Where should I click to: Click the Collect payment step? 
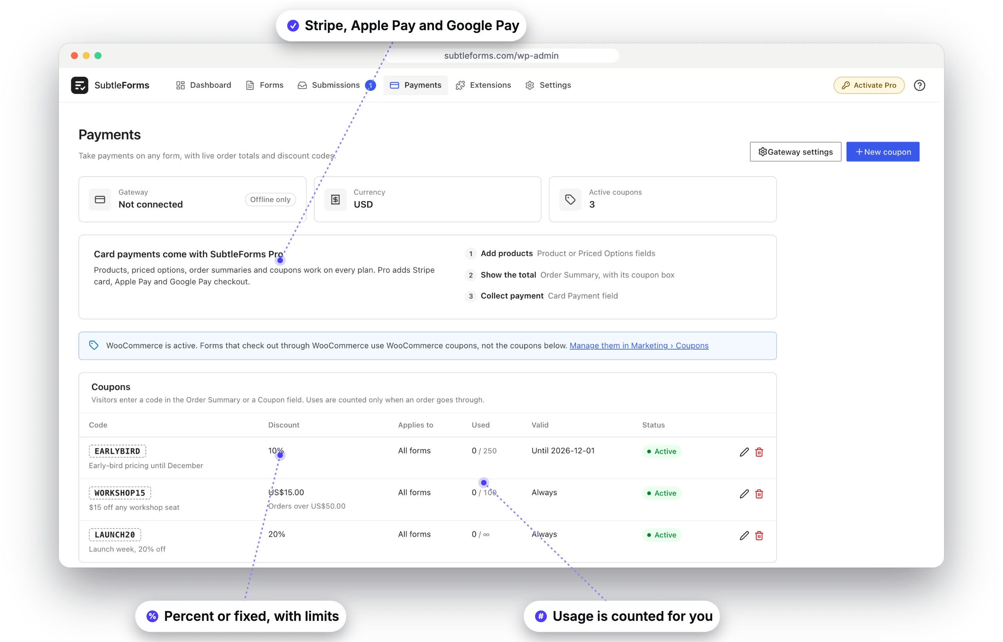(x=541, y=296)
